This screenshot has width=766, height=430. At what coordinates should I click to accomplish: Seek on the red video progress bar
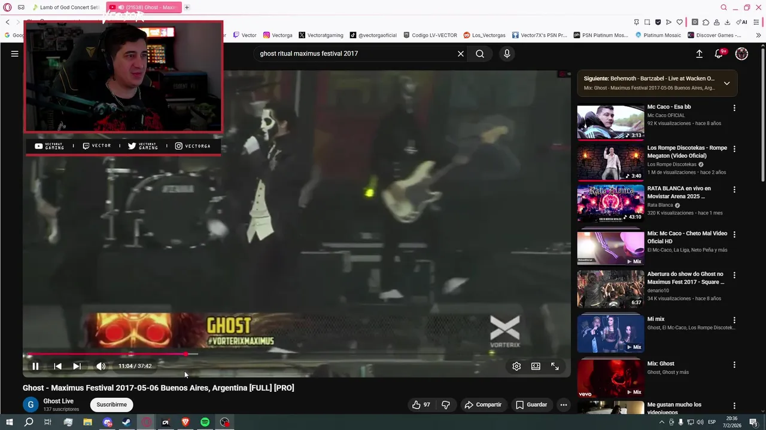tap(296, 354)
